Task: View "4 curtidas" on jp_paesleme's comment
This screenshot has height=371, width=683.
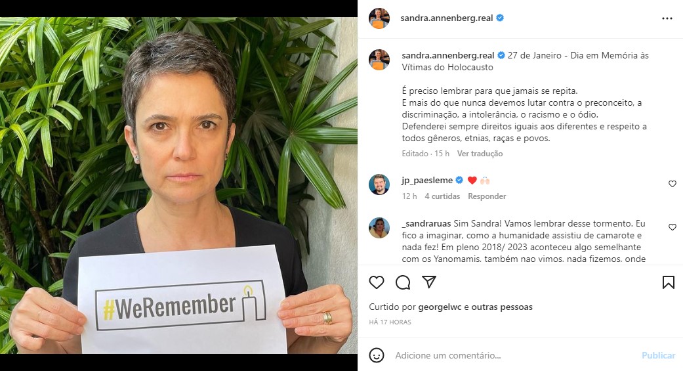Action: [442, 196]
